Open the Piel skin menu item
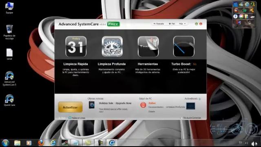Viewport: 261px width, 147px height. point(172,24)
